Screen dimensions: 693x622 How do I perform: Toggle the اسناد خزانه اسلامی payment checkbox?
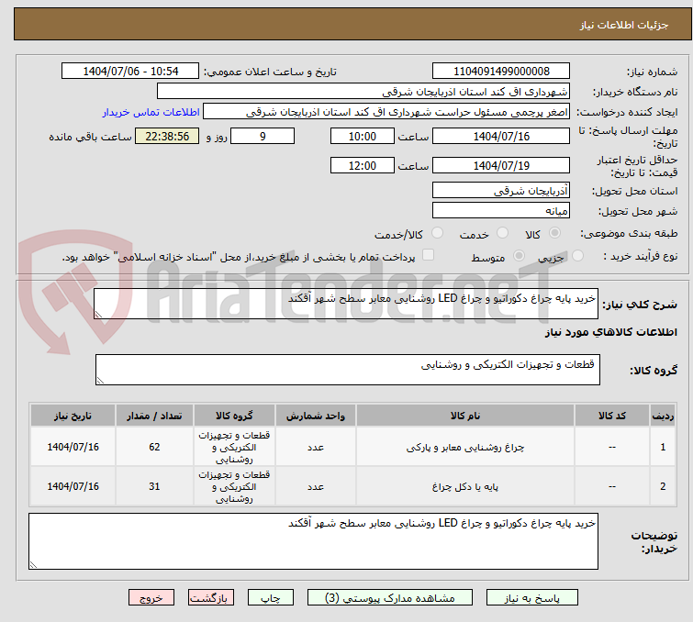(x=428, y=255)
